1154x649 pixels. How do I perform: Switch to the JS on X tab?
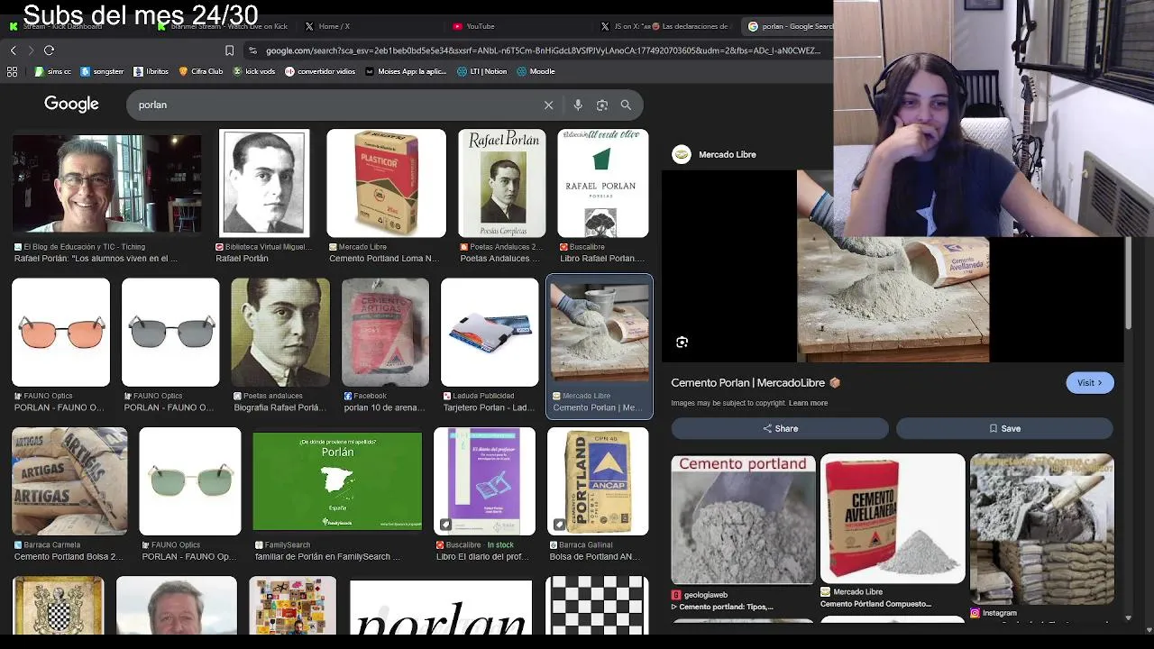(x=664, y=26)
